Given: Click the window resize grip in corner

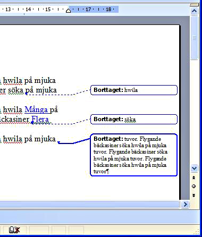Looking at the screenshot, I should coord(197,231).
